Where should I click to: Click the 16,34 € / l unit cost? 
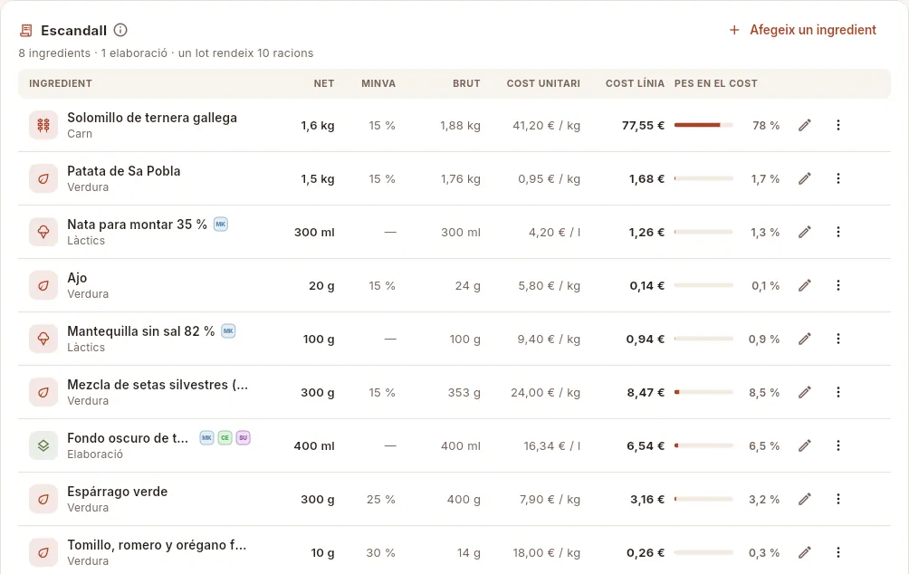click(x=552, y=445)
